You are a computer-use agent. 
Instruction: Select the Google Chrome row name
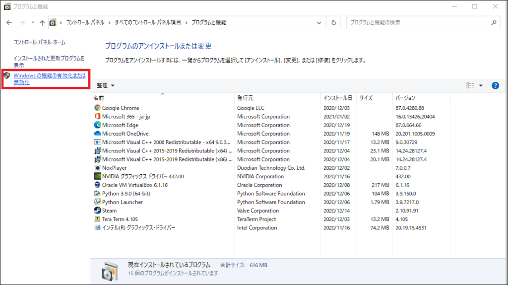coord(121,108)
